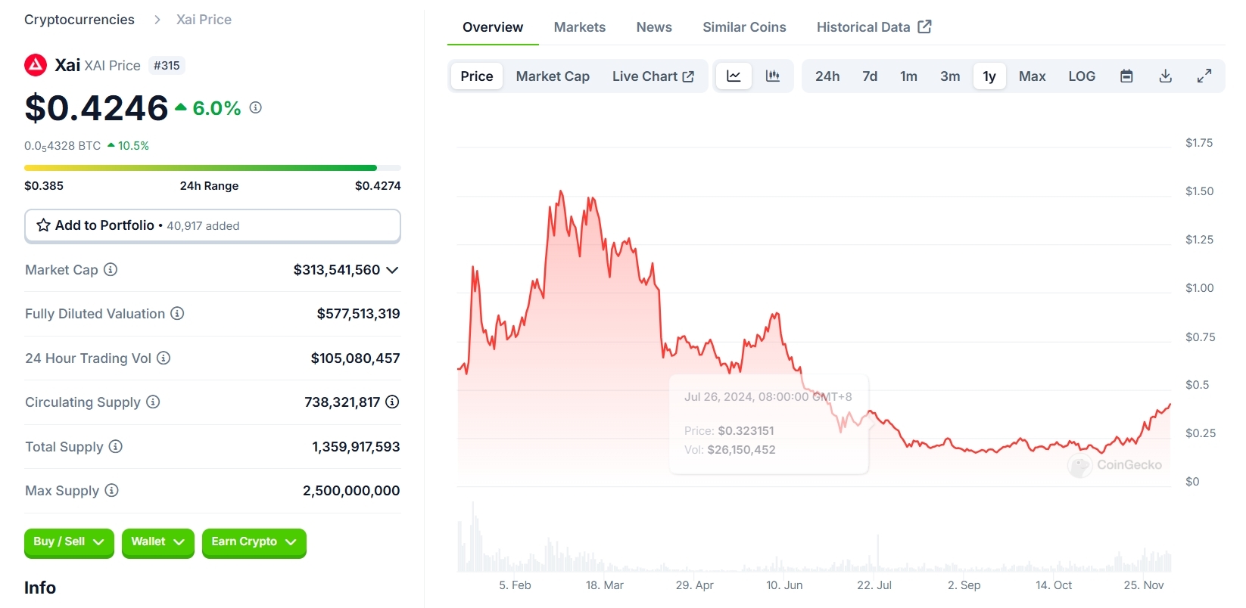Toggle the LOG scale option
This screenshot has width=1246, height=608.
coord(1082,76)
